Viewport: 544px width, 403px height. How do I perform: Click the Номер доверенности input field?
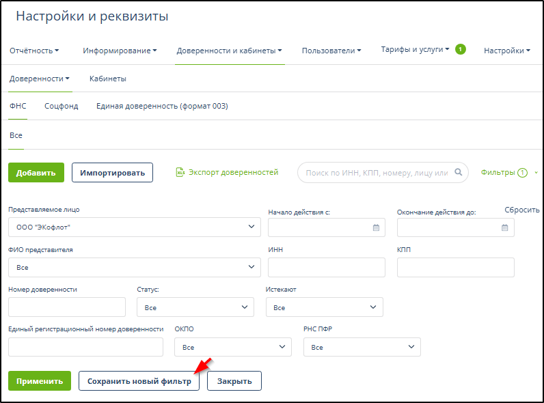click(x=67, y=307)
